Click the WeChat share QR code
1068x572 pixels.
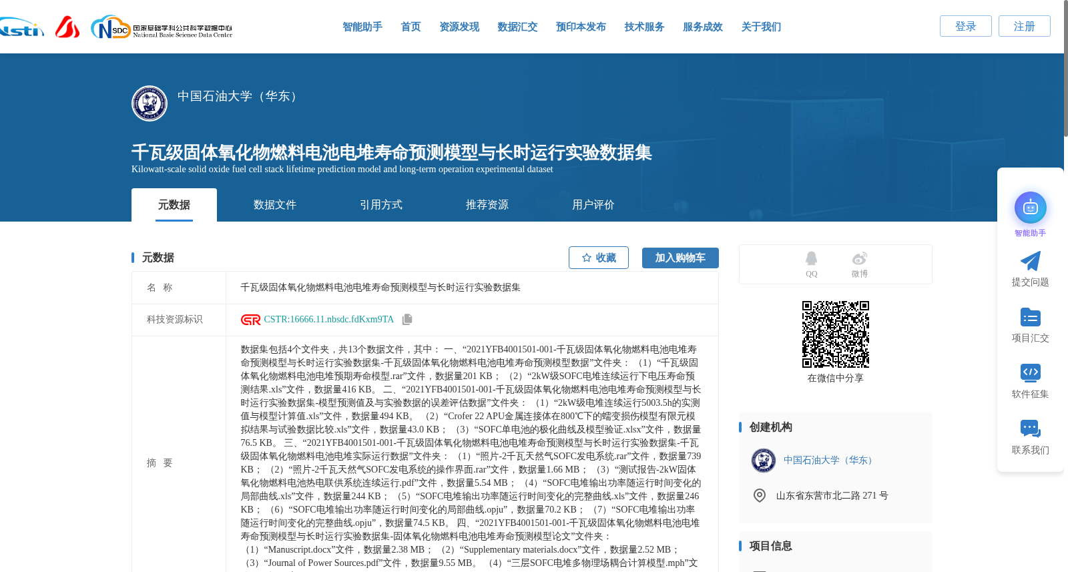coord(836,334)
